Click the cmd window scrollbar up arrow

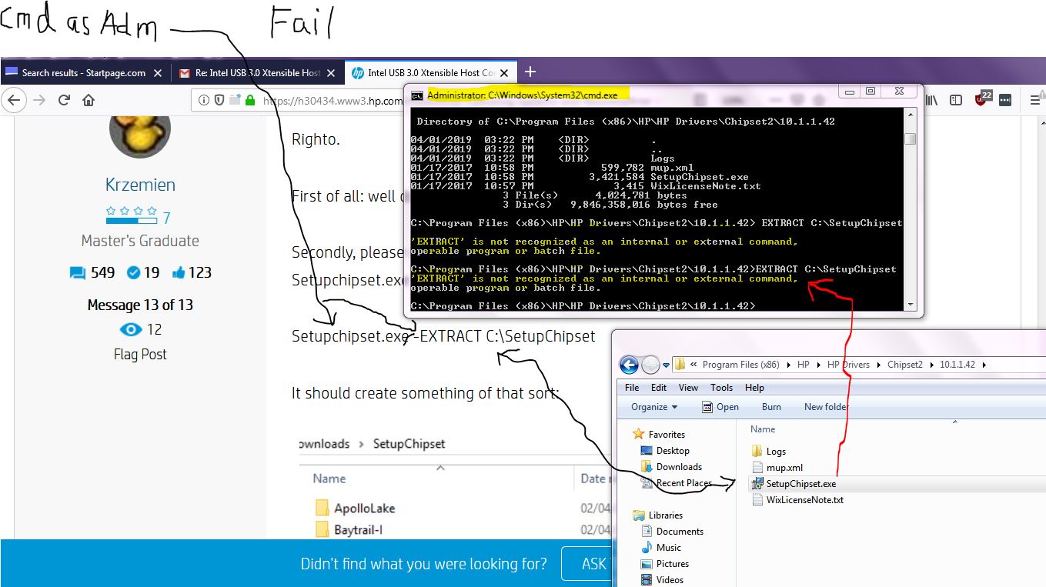910,114
